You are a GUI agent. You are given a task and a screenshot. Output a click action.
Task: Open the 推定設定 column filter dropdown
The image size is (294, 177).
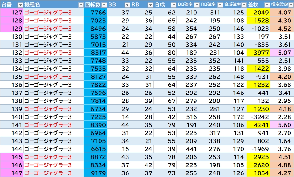[291, 5]
